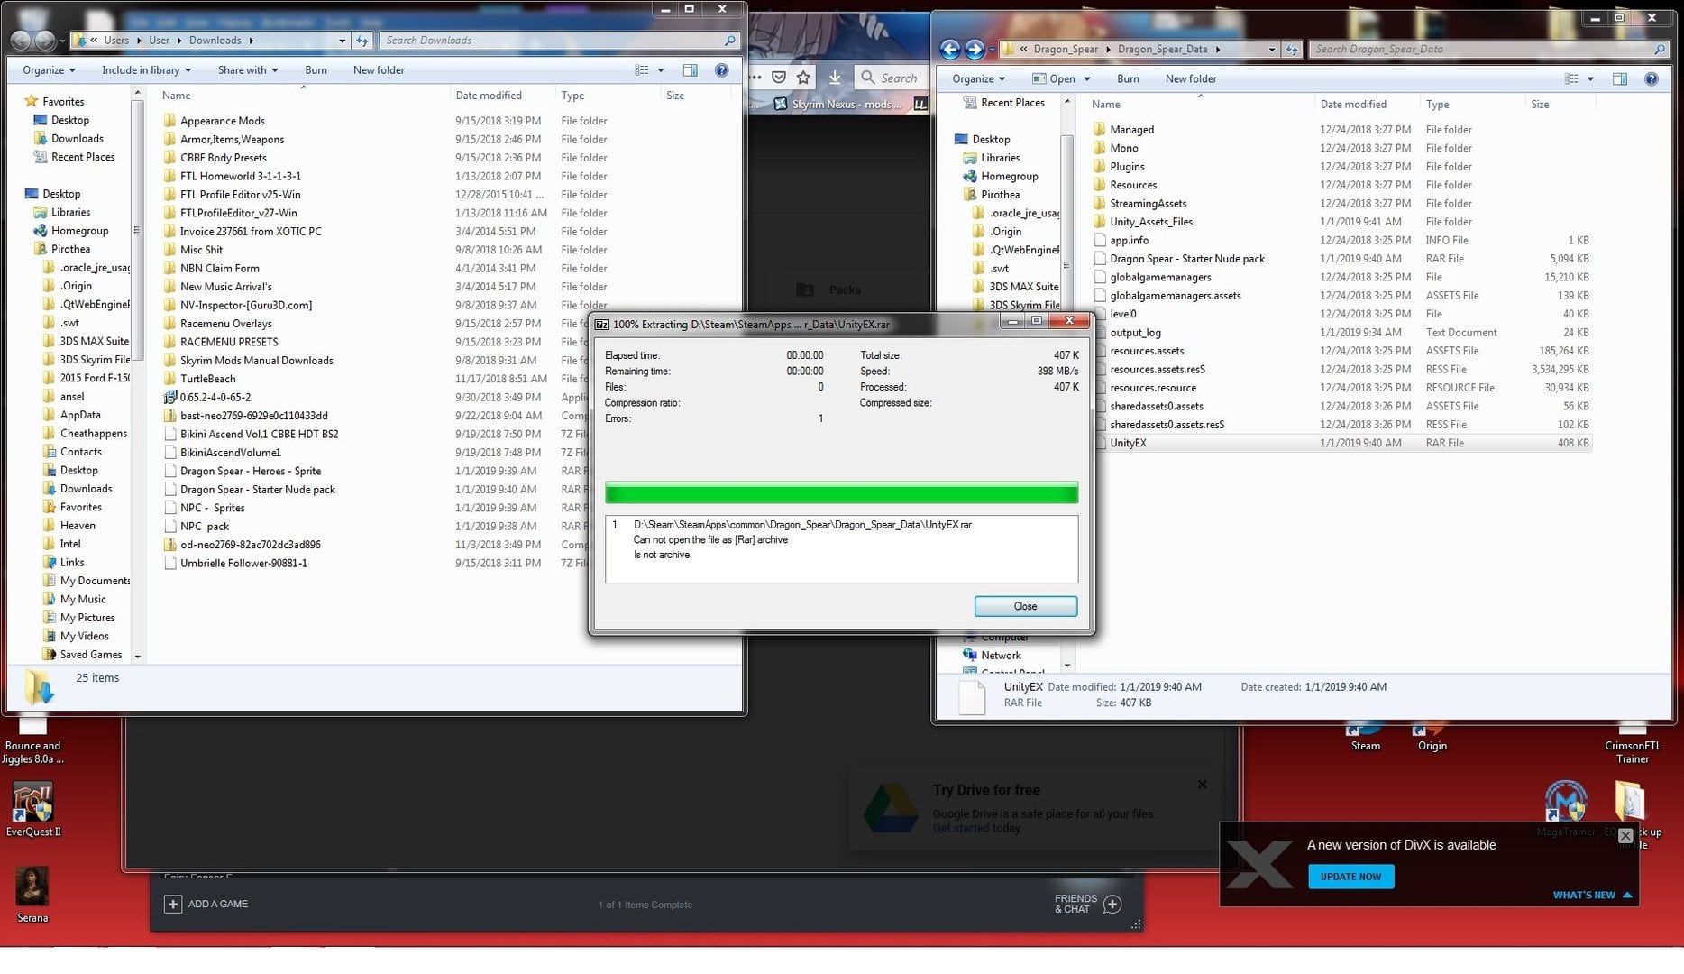
Task: Open Help in Downloads window toolbar
Action: coord(721,70)
